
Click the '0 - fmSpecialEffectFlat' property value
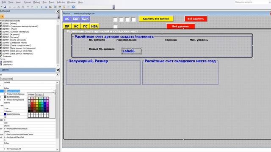click(14, 137)
